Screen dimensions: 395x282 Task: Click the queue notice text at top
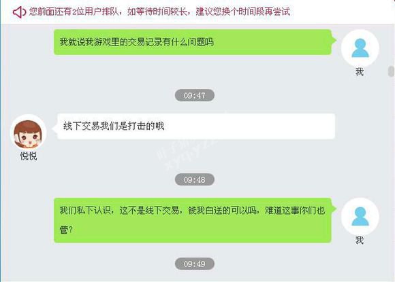coord(160,12)
